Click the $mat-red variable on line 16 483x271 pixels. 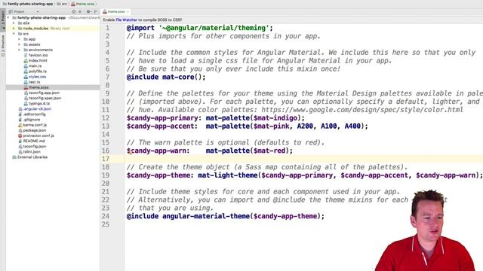pyautogui.click(x=269, y=151)
